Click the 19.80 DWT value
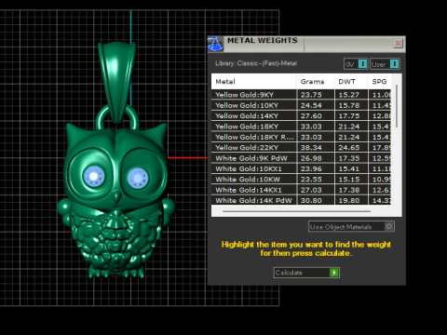The width and height of the screenshot is (447, 335). point(349,200)
